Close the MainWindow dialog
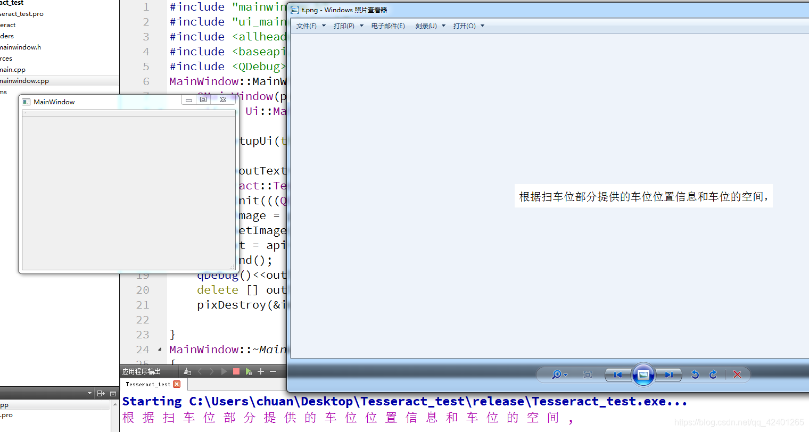This screenshot has width=809, height=432. tap(224, 99)
